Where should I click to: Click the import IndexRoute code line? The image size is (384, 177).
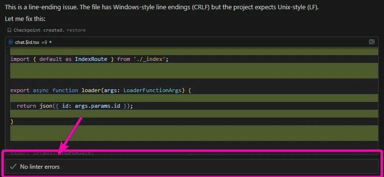(x=89, y=59)
